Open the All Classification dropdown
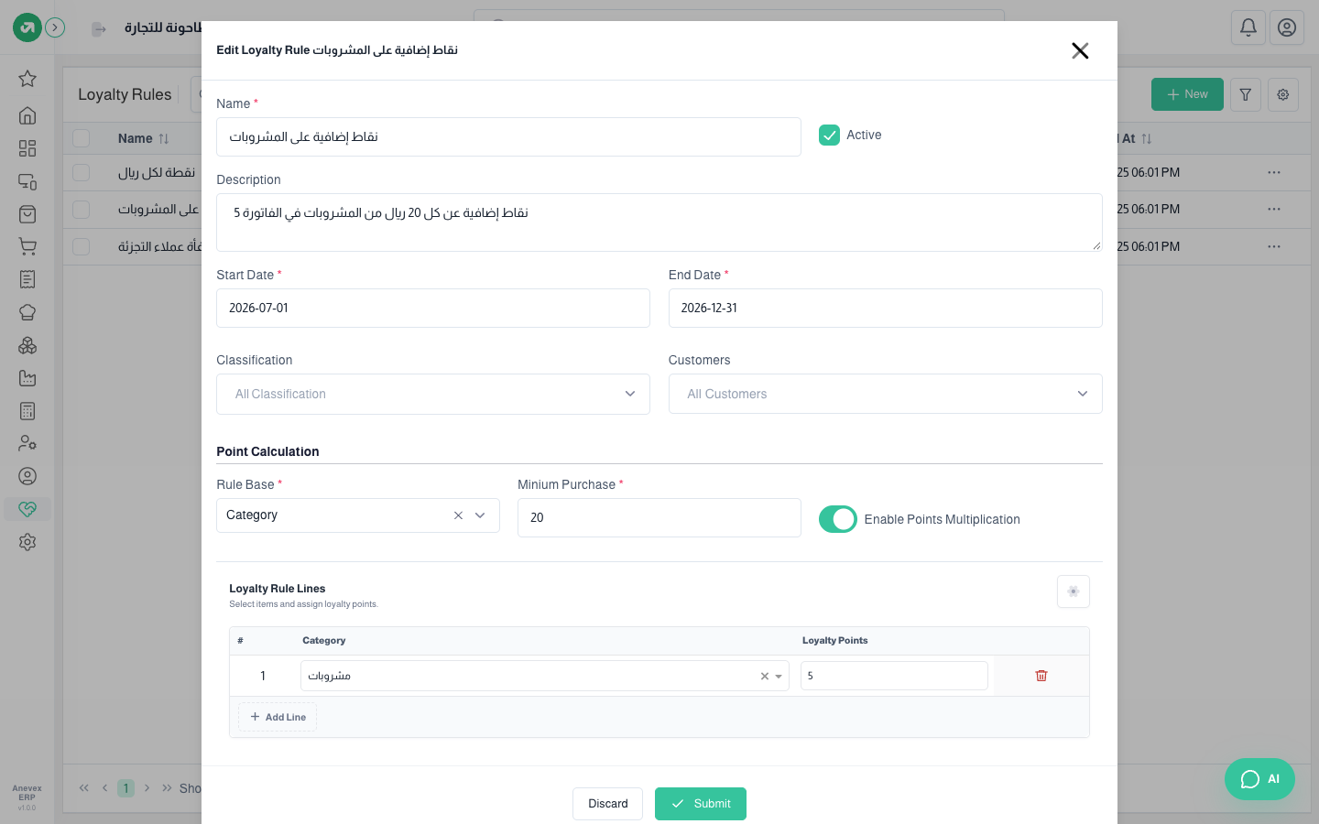 pos(433,394)
